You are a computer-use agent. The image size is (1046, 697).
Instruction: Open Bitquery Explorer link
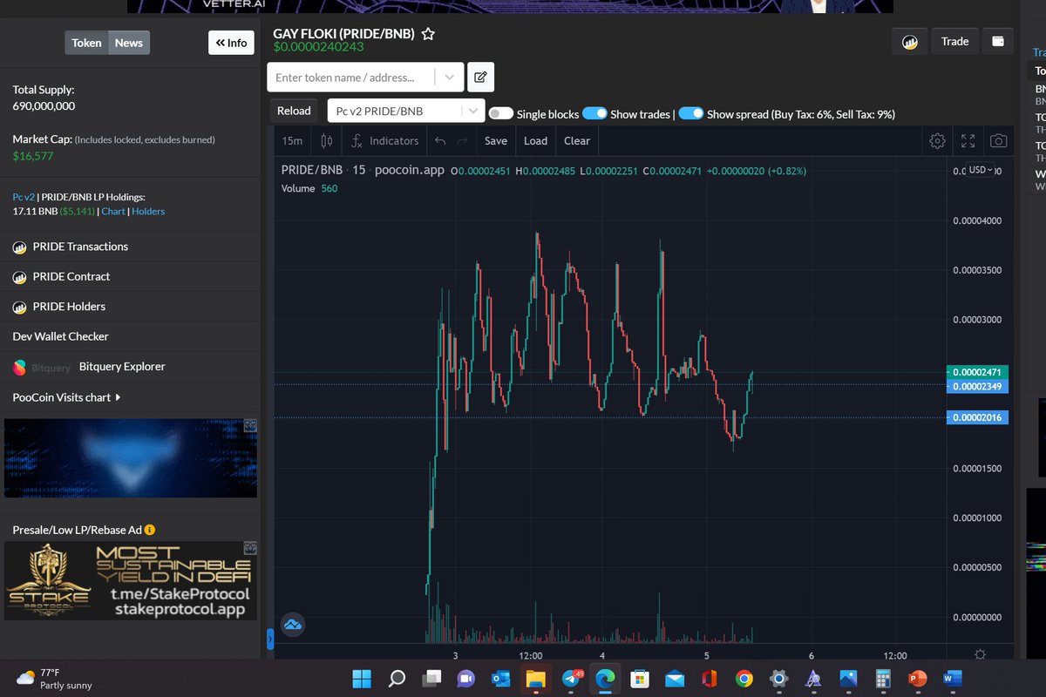coord(122,367)
